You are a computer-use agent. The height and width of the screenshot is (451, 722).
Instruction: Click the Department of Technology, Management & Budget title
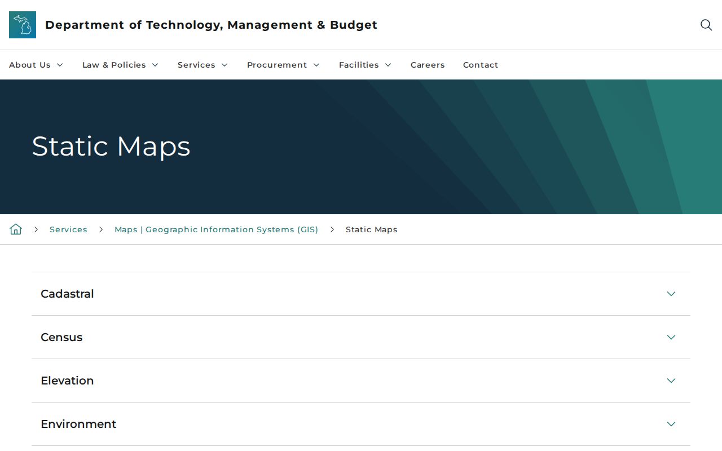[x=212, y=25]
